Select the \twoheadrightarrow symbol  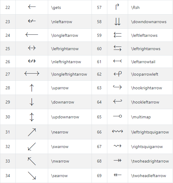pos(117,160)
